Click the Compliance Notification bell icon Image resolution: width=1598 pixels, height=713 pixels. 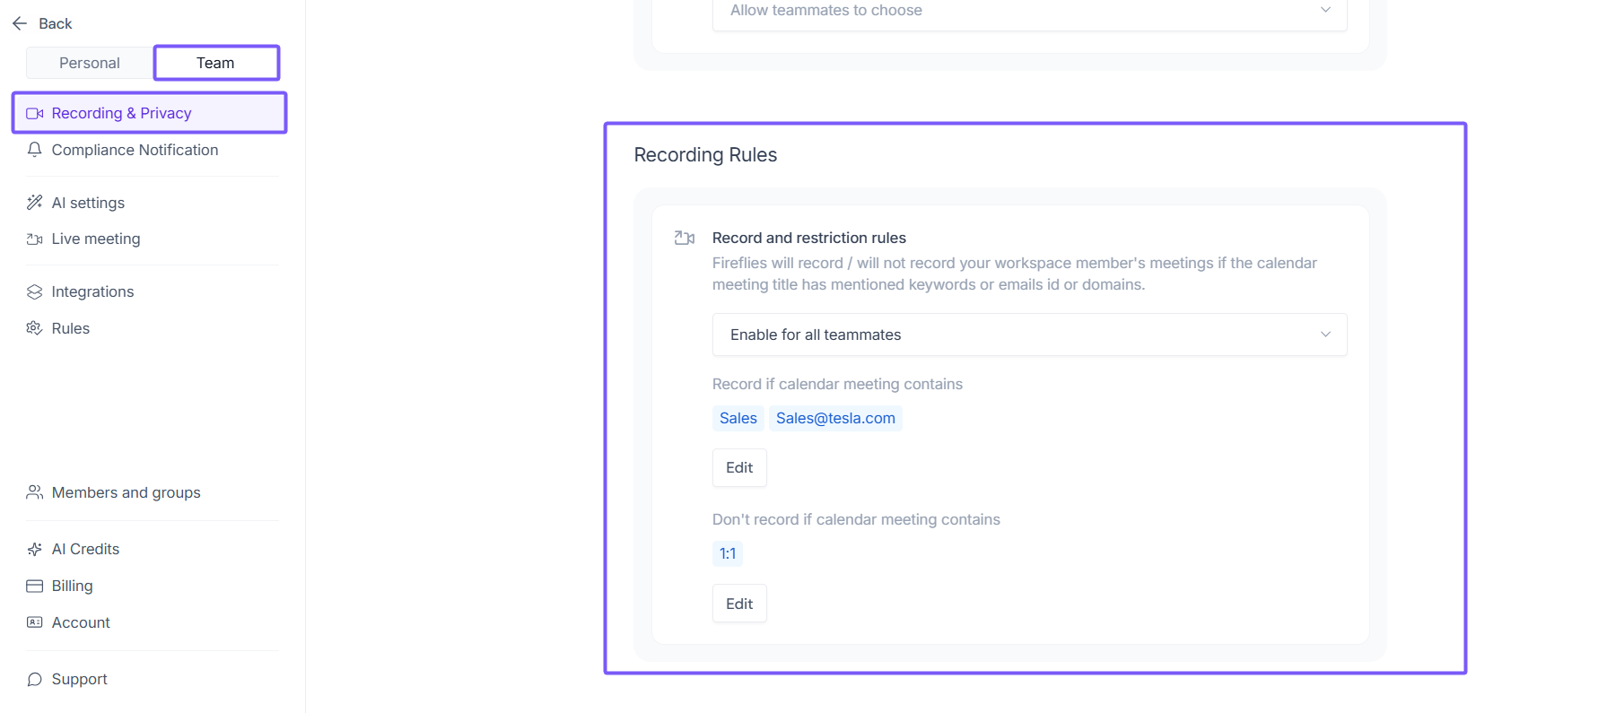pyautogui.click(x=35, y=150)
